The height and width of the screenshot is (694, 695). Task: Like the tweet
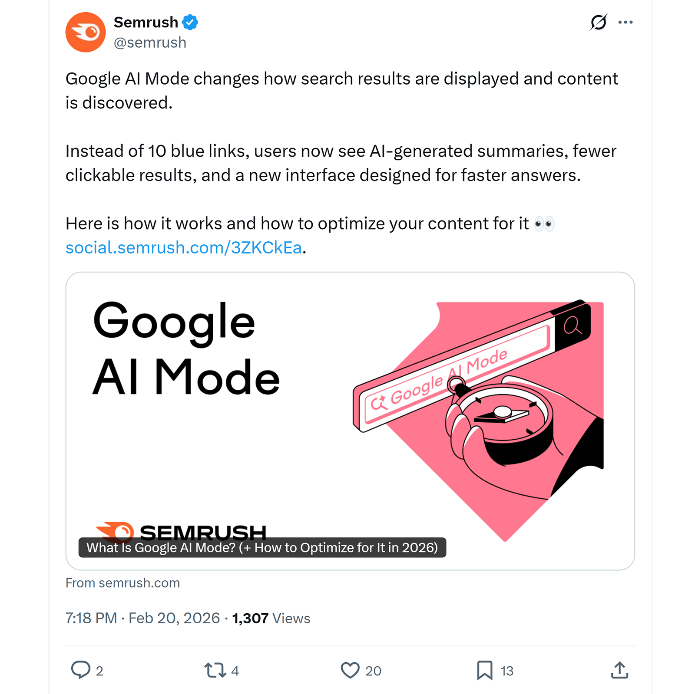[x=350, y=671]
